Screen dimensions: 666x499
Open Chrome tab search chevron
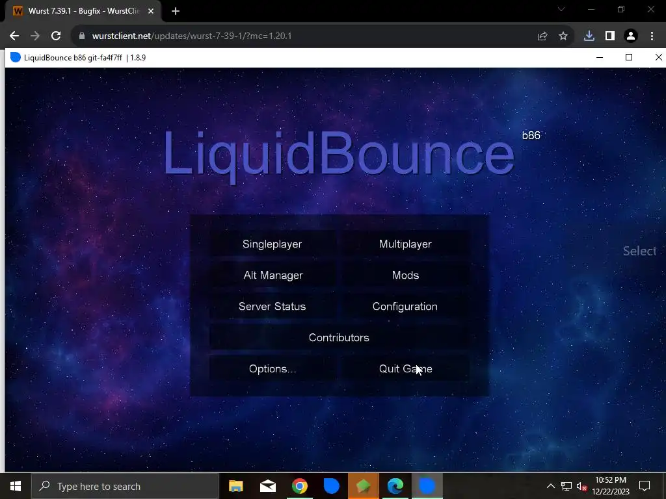561,9
